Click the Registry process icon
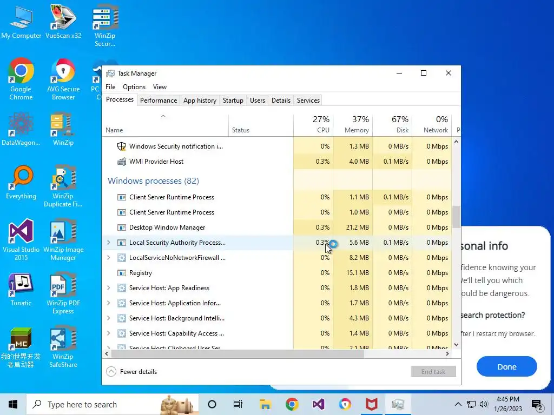Screen dimensions: 554x415 (x=122, y=273)
